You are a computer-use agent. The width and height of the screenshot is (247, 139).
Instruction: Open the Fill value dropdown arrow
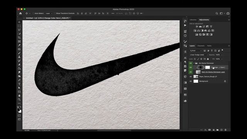(x=222, y=59)
